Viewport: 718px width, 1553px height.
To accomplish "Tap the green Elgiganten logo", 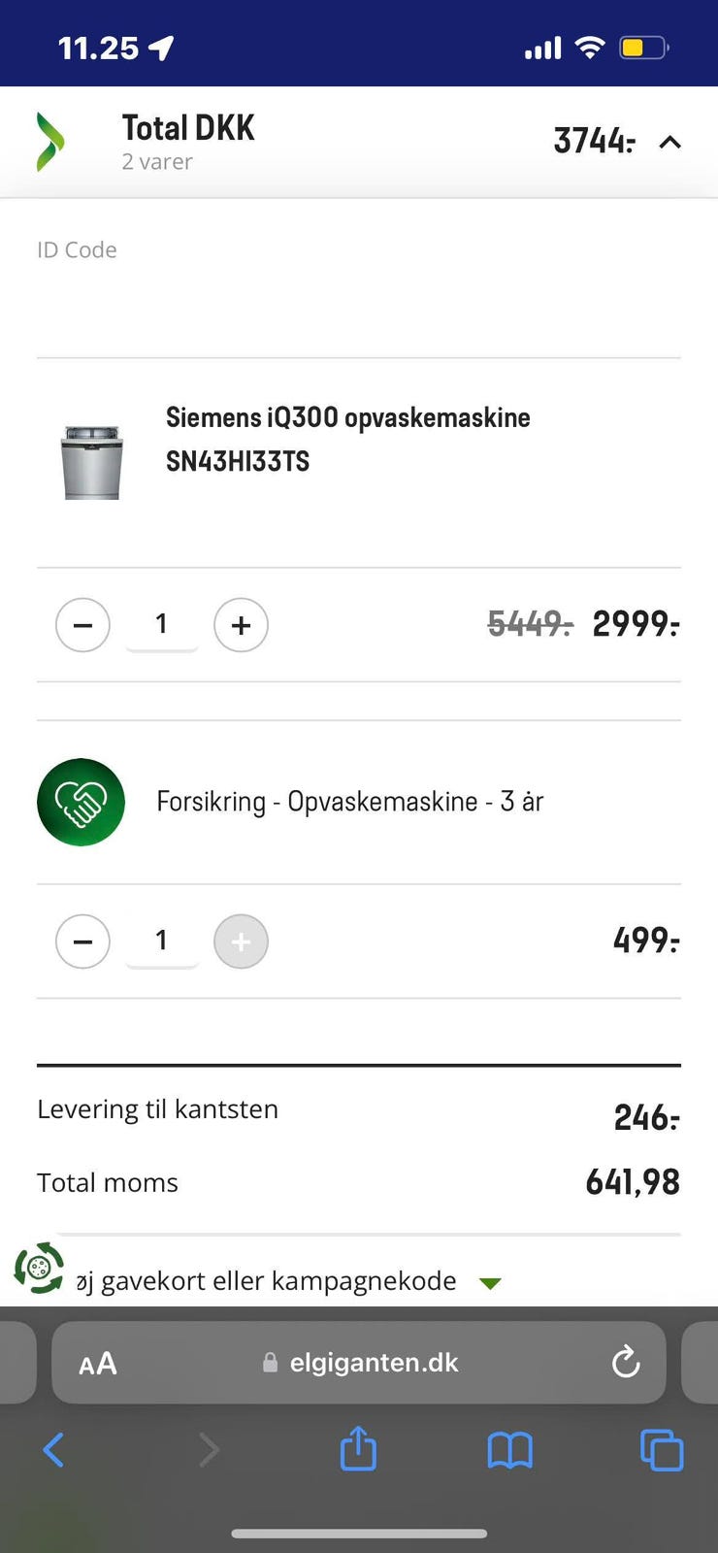I will (50, 142).
